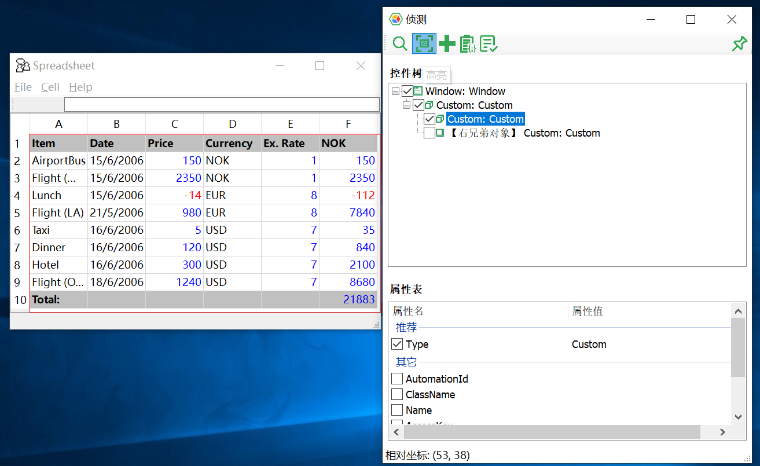This screenshot has width=760, height=466.
Task: Uncheck the Window: Window tree checkbox
Action: click(x=407, y=91)
